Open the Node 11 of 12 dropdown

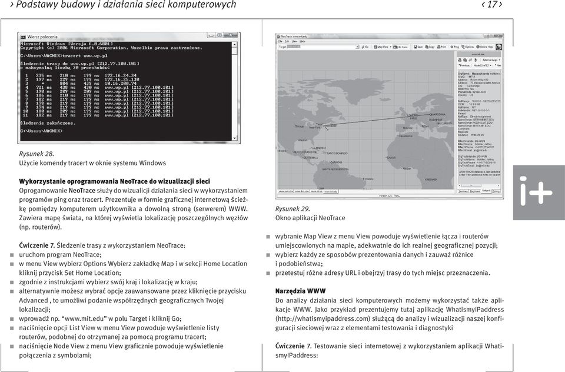tap(482, 65)
